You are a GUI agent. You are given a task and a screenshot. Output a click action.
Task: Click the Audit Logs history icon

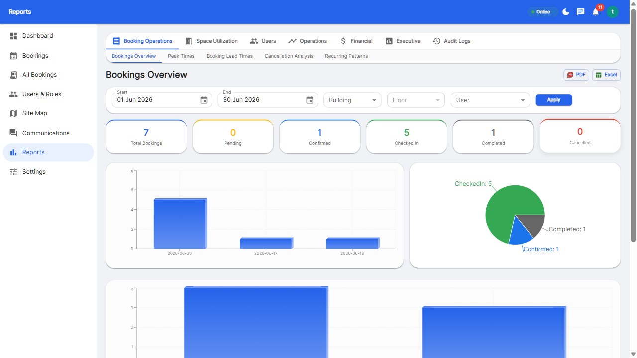tap(436, 41)
